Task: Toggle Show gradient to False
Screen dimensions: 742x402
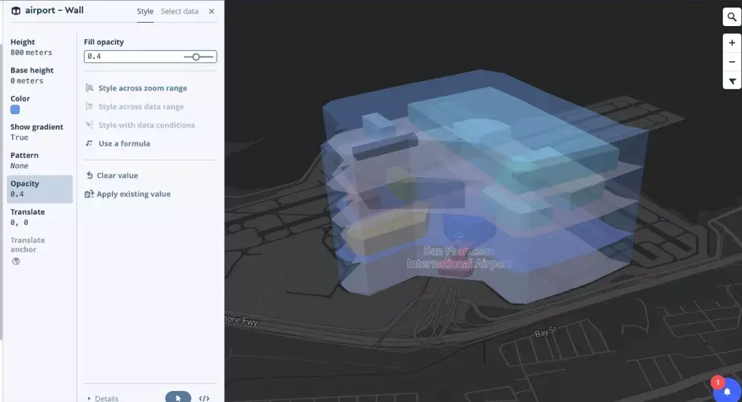Action: tap(36, 132)
